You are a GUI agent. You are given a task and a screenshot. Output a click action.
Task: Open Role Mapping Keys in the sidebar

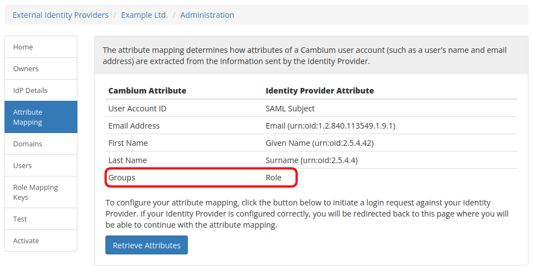point(41,192)
